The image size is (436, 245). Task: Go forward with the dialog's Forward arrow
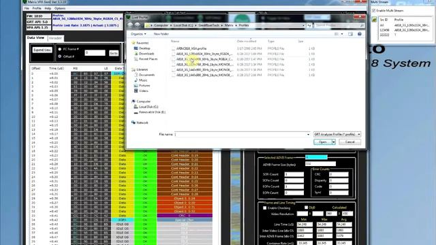[x=138, y=25]
